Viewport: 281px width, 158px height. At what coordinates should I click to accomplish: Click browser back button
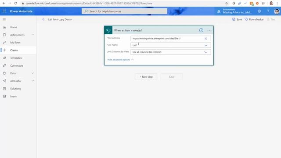(x=4, y=3)
